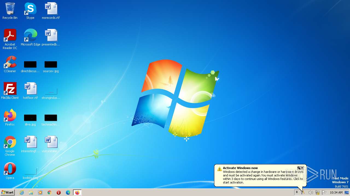Select the msrecords.rtf document icon

tap(51, 11)
